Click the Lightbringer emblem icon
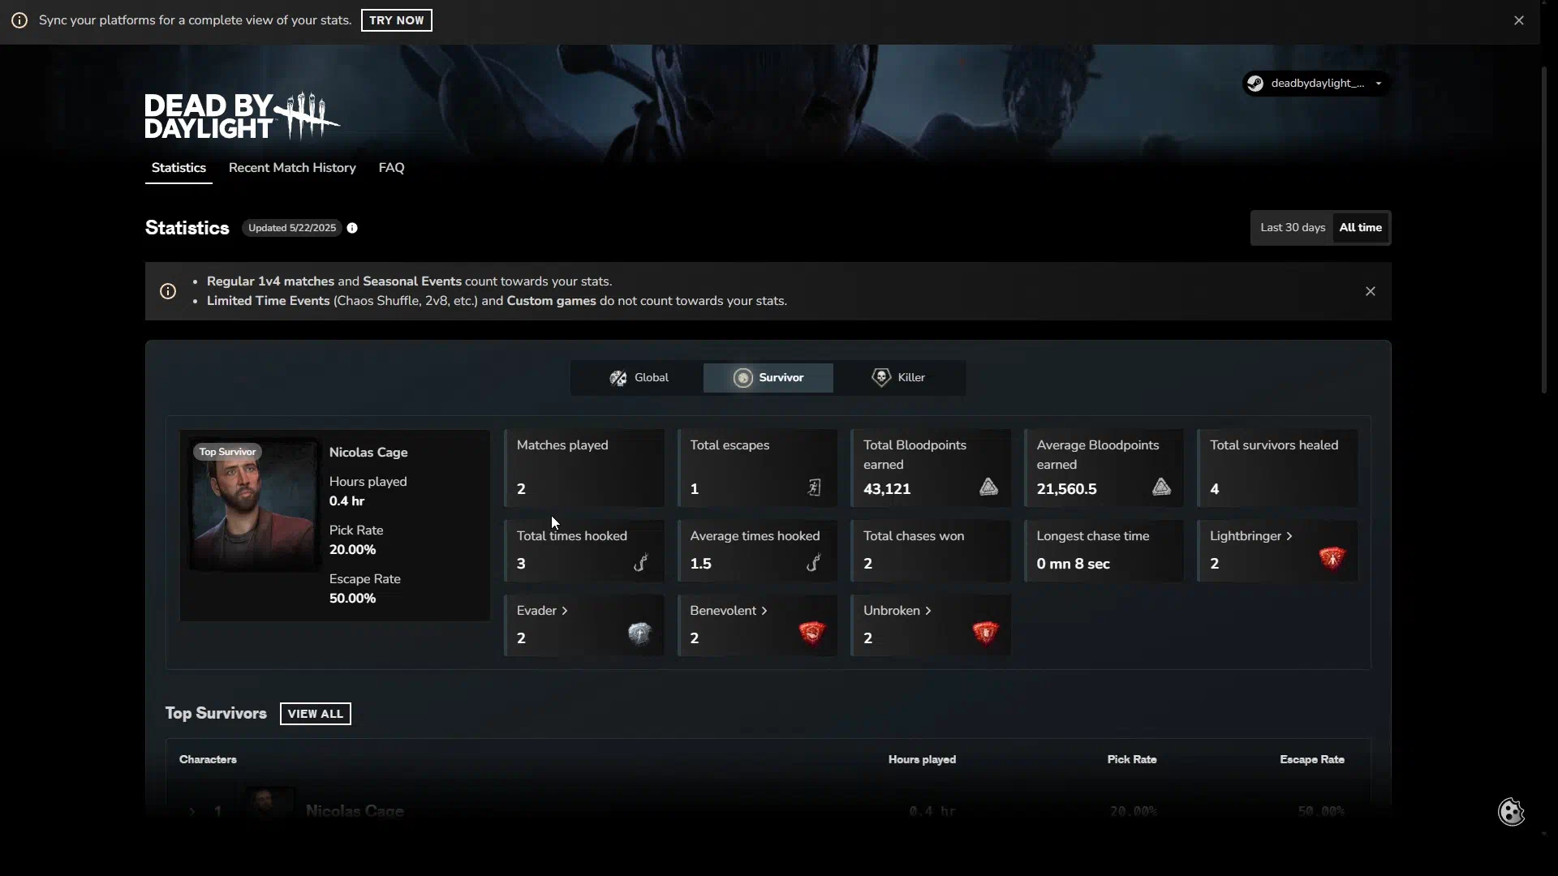 1332,558
